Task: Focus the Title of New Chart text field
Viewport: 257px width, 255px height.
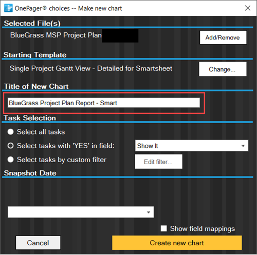Action: [x=104, y=103]
